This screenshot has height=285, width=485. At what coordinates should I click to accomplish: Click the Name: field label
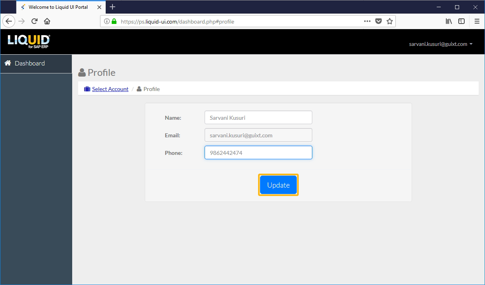[x=173, y=118]
